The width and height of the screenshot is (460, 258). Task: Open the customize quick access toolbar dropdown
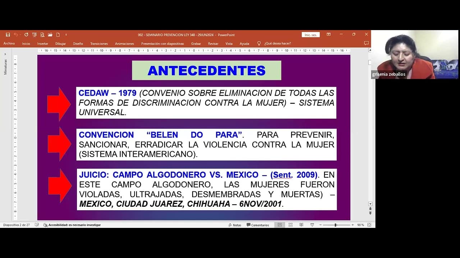(x=66, y=35)
